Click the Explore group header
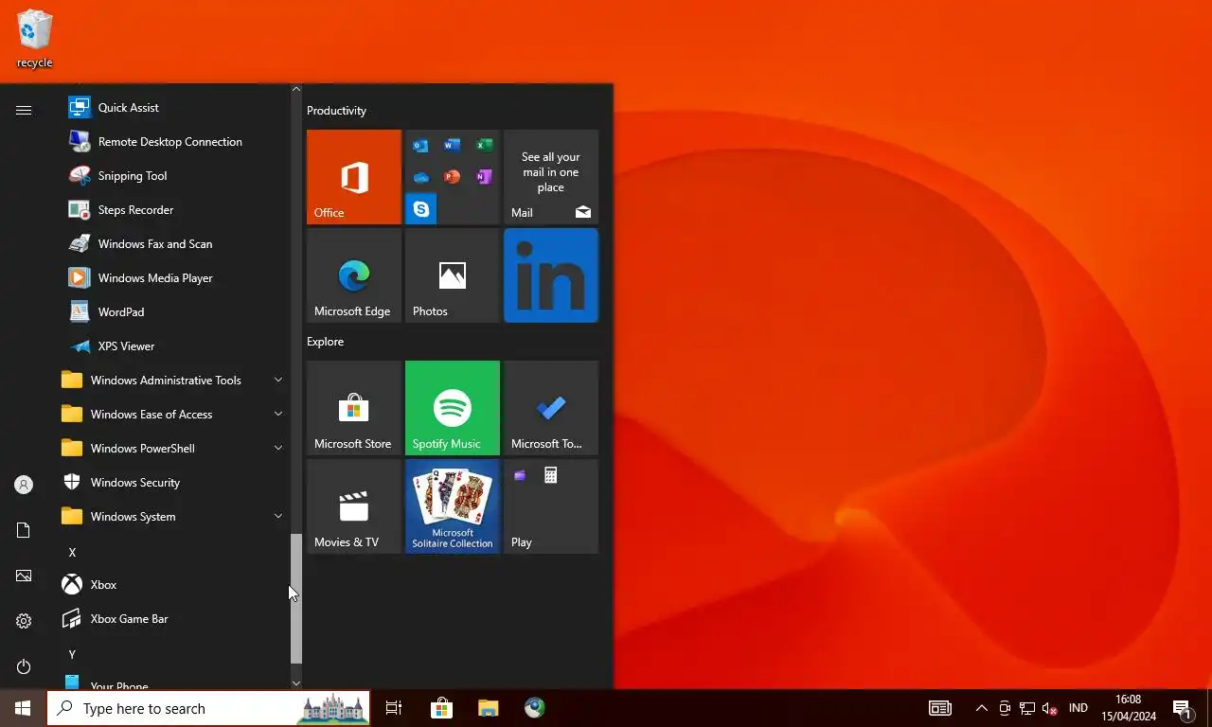 coord(325,342)
